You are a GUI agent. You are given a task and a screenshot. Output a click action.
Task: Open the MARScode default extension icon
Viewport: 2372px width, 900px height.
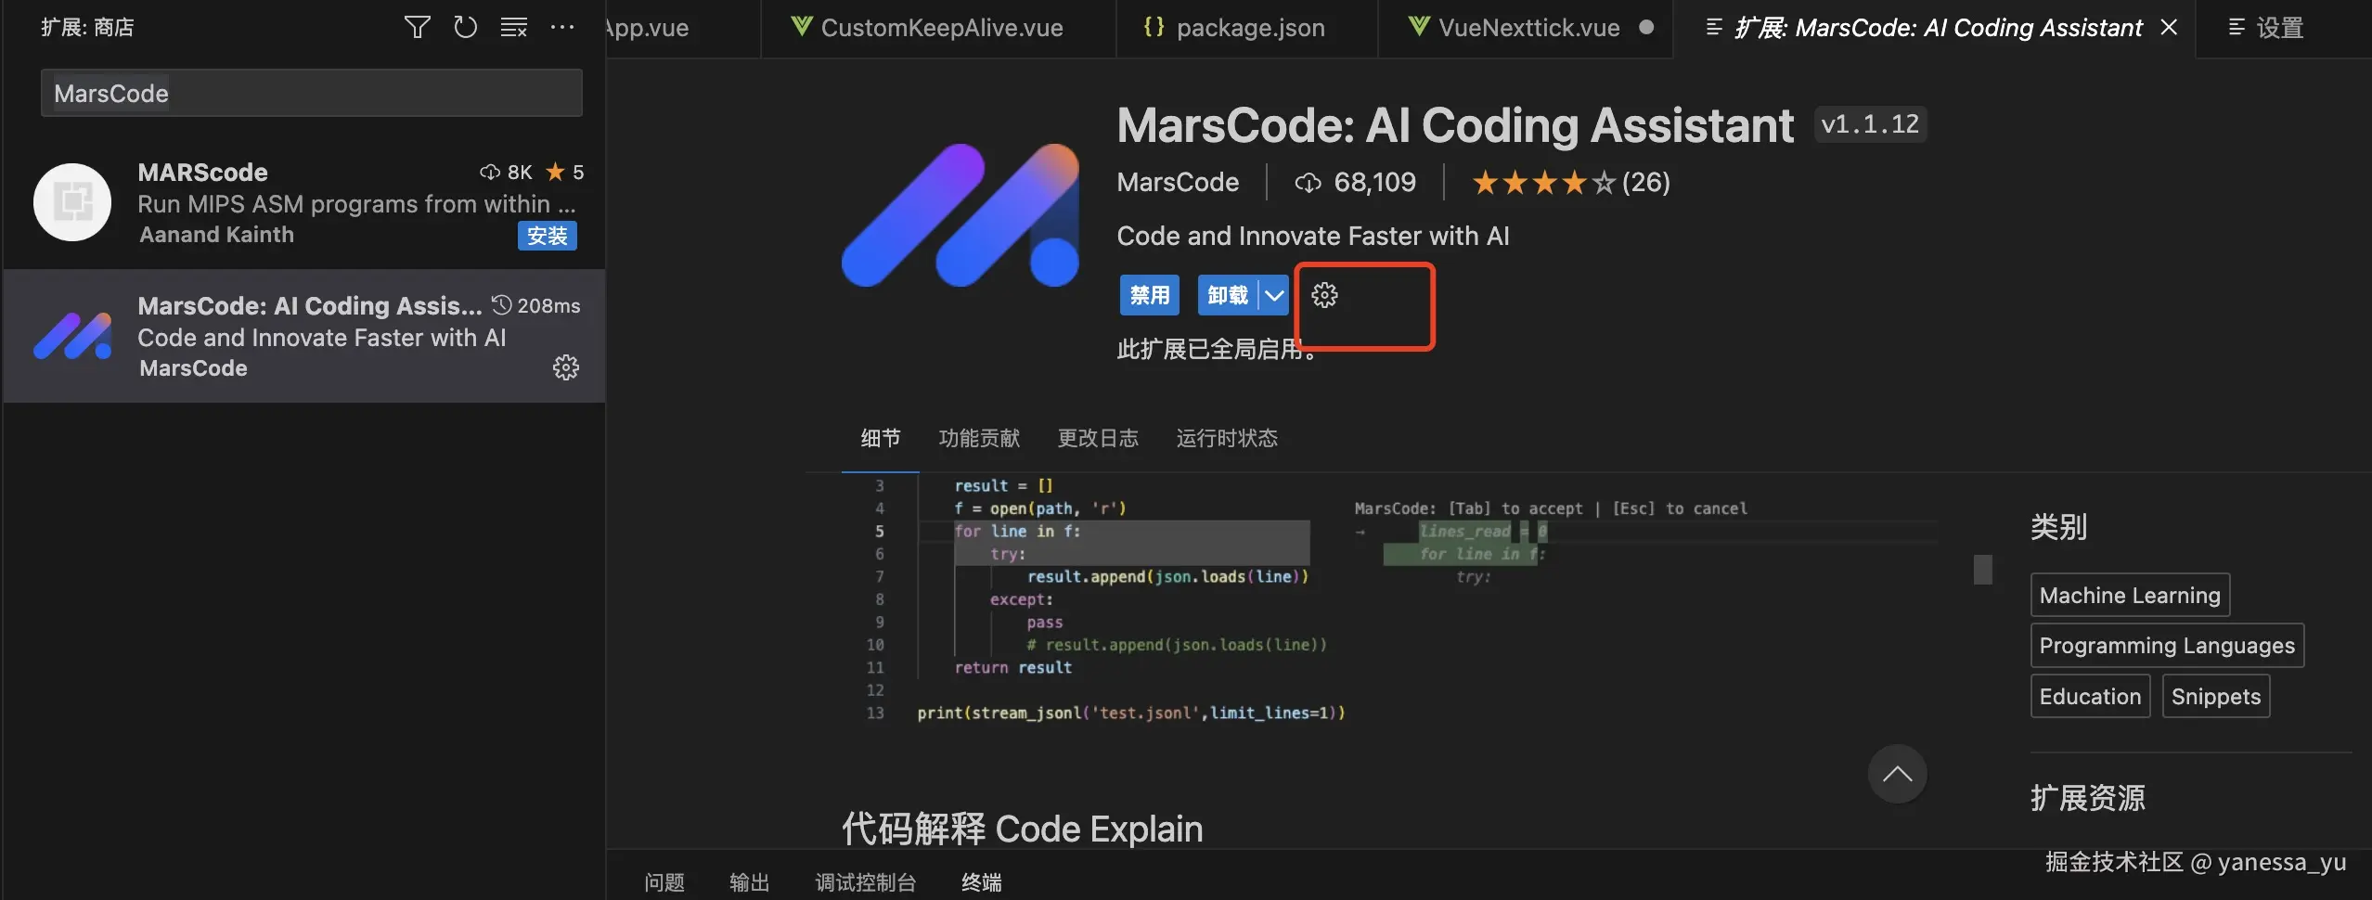pyautogui.click(x=72, y=201)
